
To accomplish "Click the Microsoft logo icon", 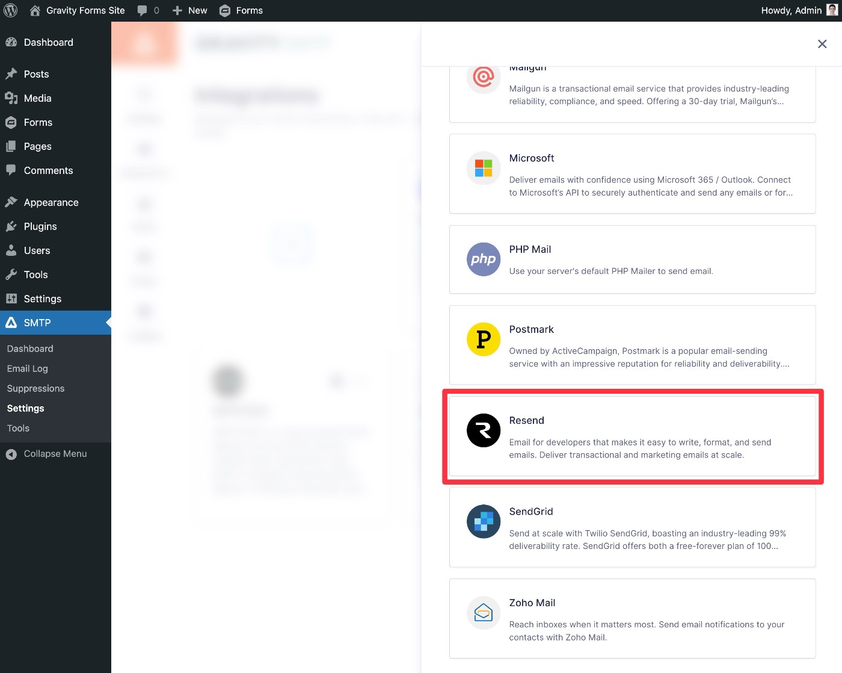I will (483, 168).
